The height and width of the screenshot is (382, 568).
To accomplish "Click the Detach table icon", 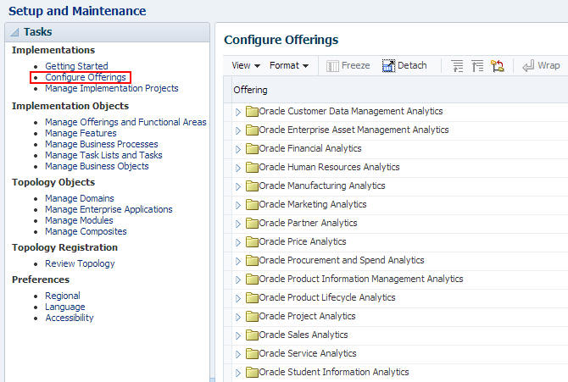I will [x=389, y=65].
